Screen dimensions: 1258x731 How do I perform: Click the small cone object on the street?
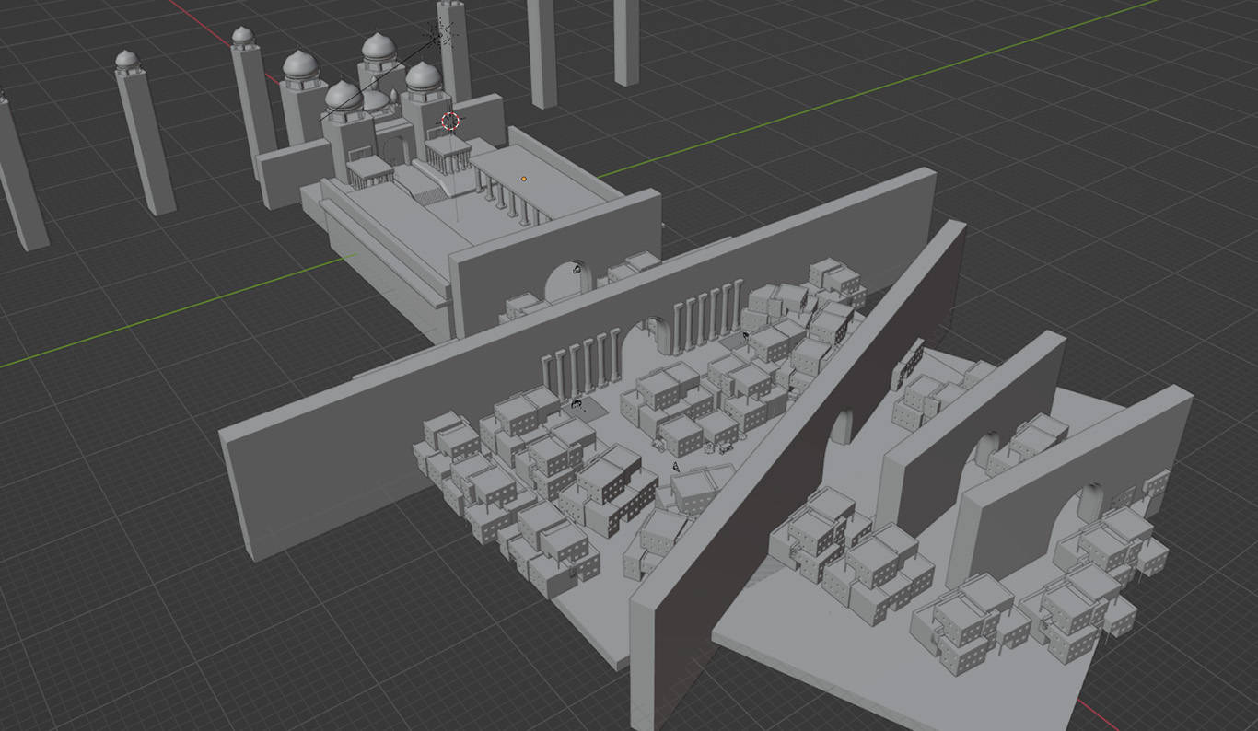point(675,467)
